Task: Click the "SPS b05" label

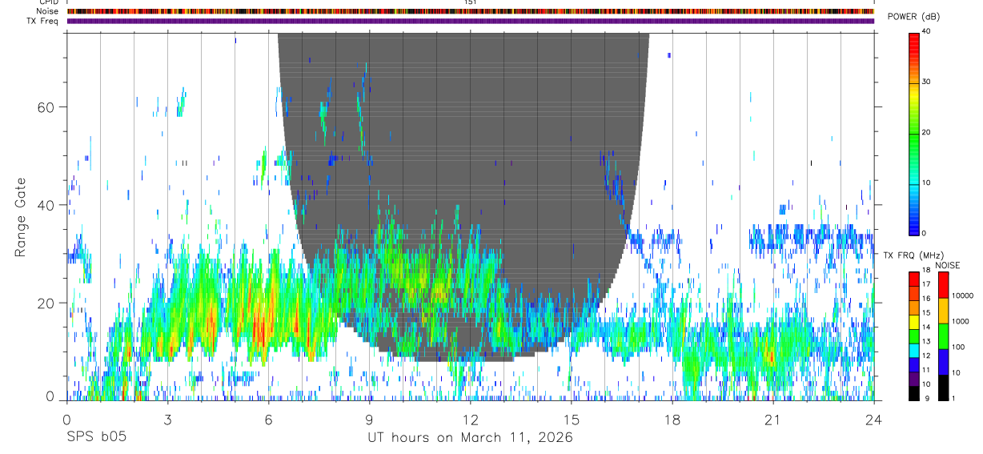Action: point(96,437)
